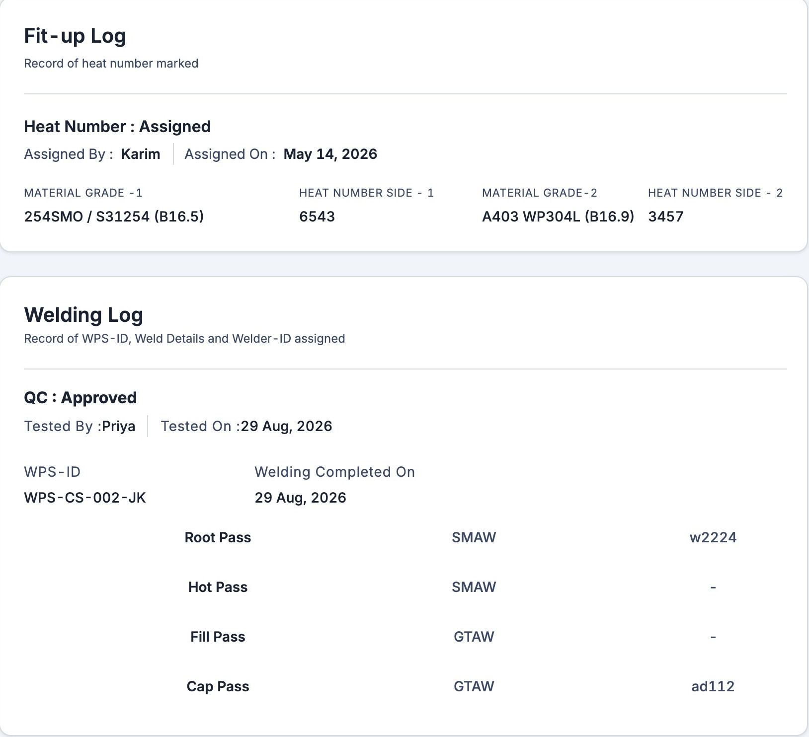Click QC : Approved status
This screenshot has height=737, width=809.
pyautogui.click(x=81, y=398)
